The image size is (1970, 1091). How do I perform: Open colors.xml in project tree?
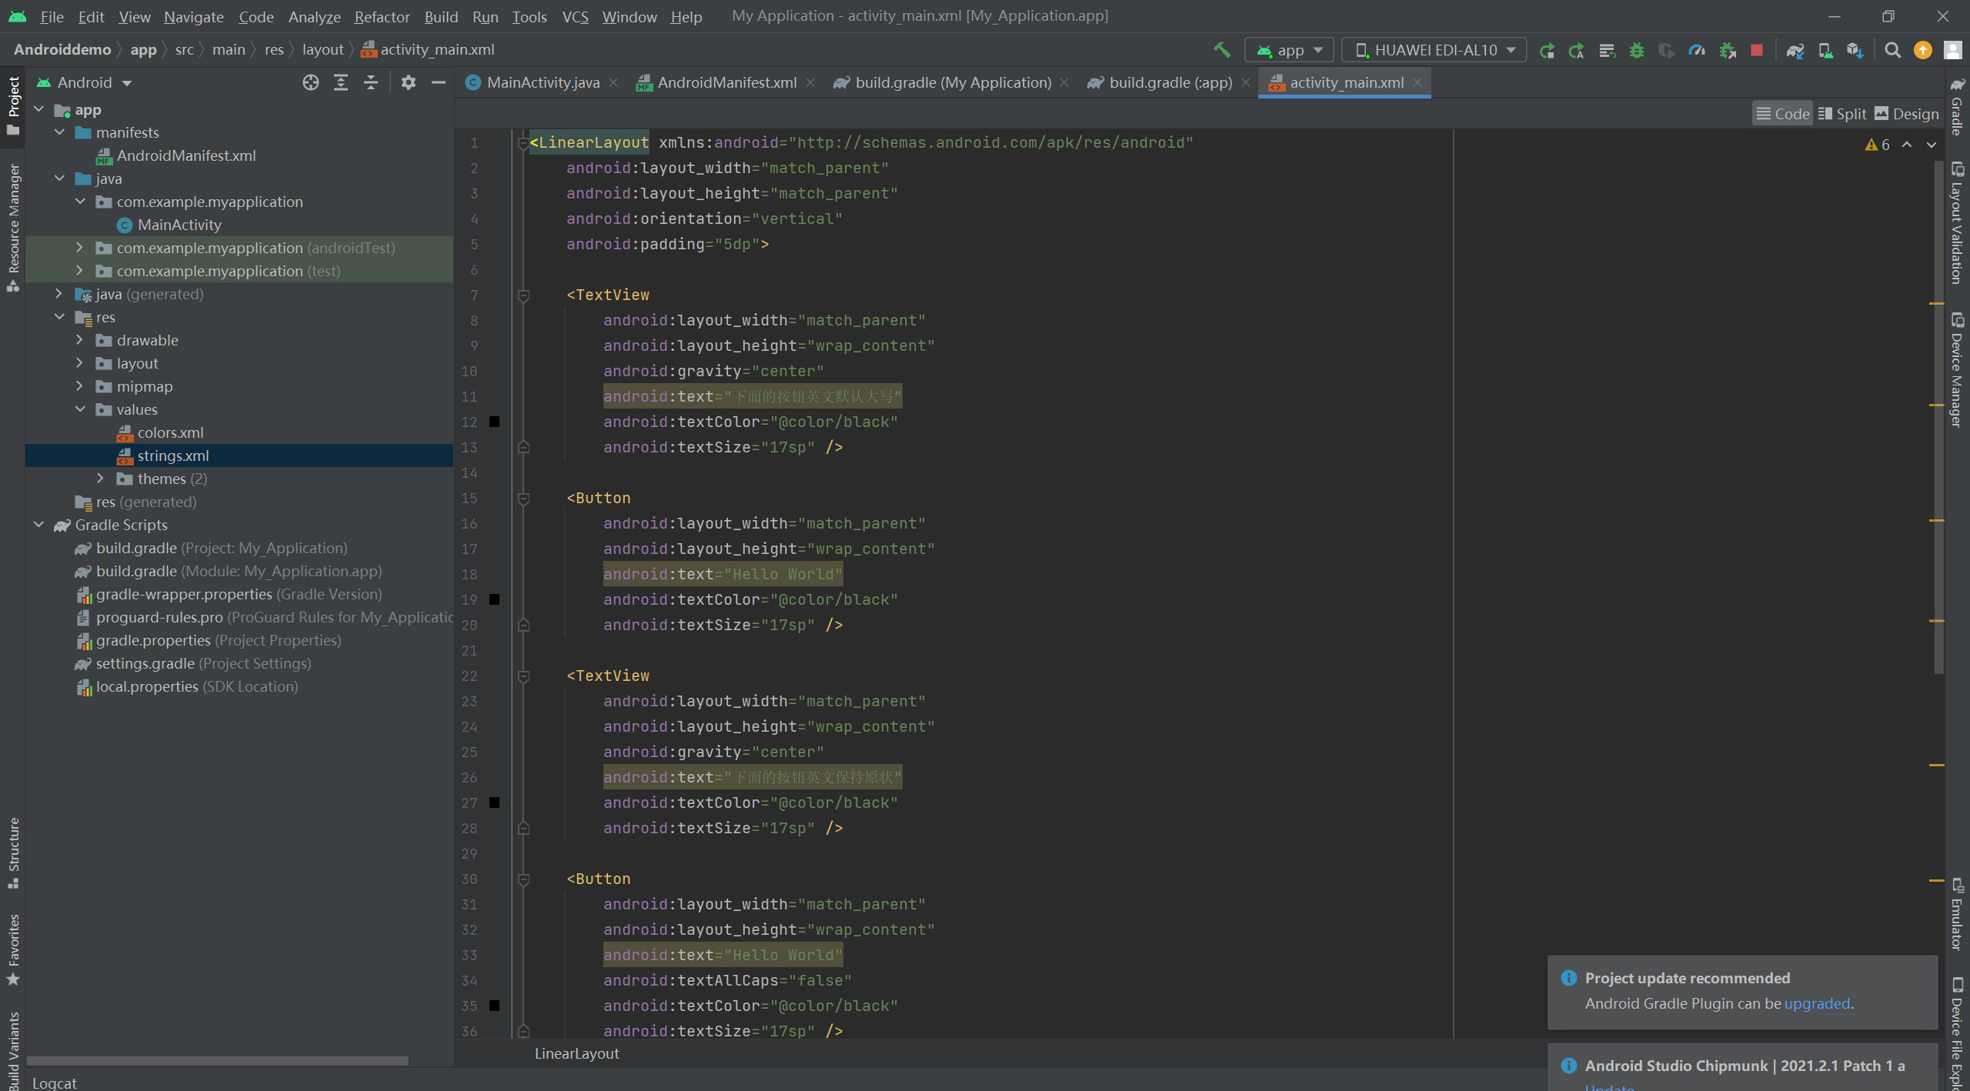170,432
